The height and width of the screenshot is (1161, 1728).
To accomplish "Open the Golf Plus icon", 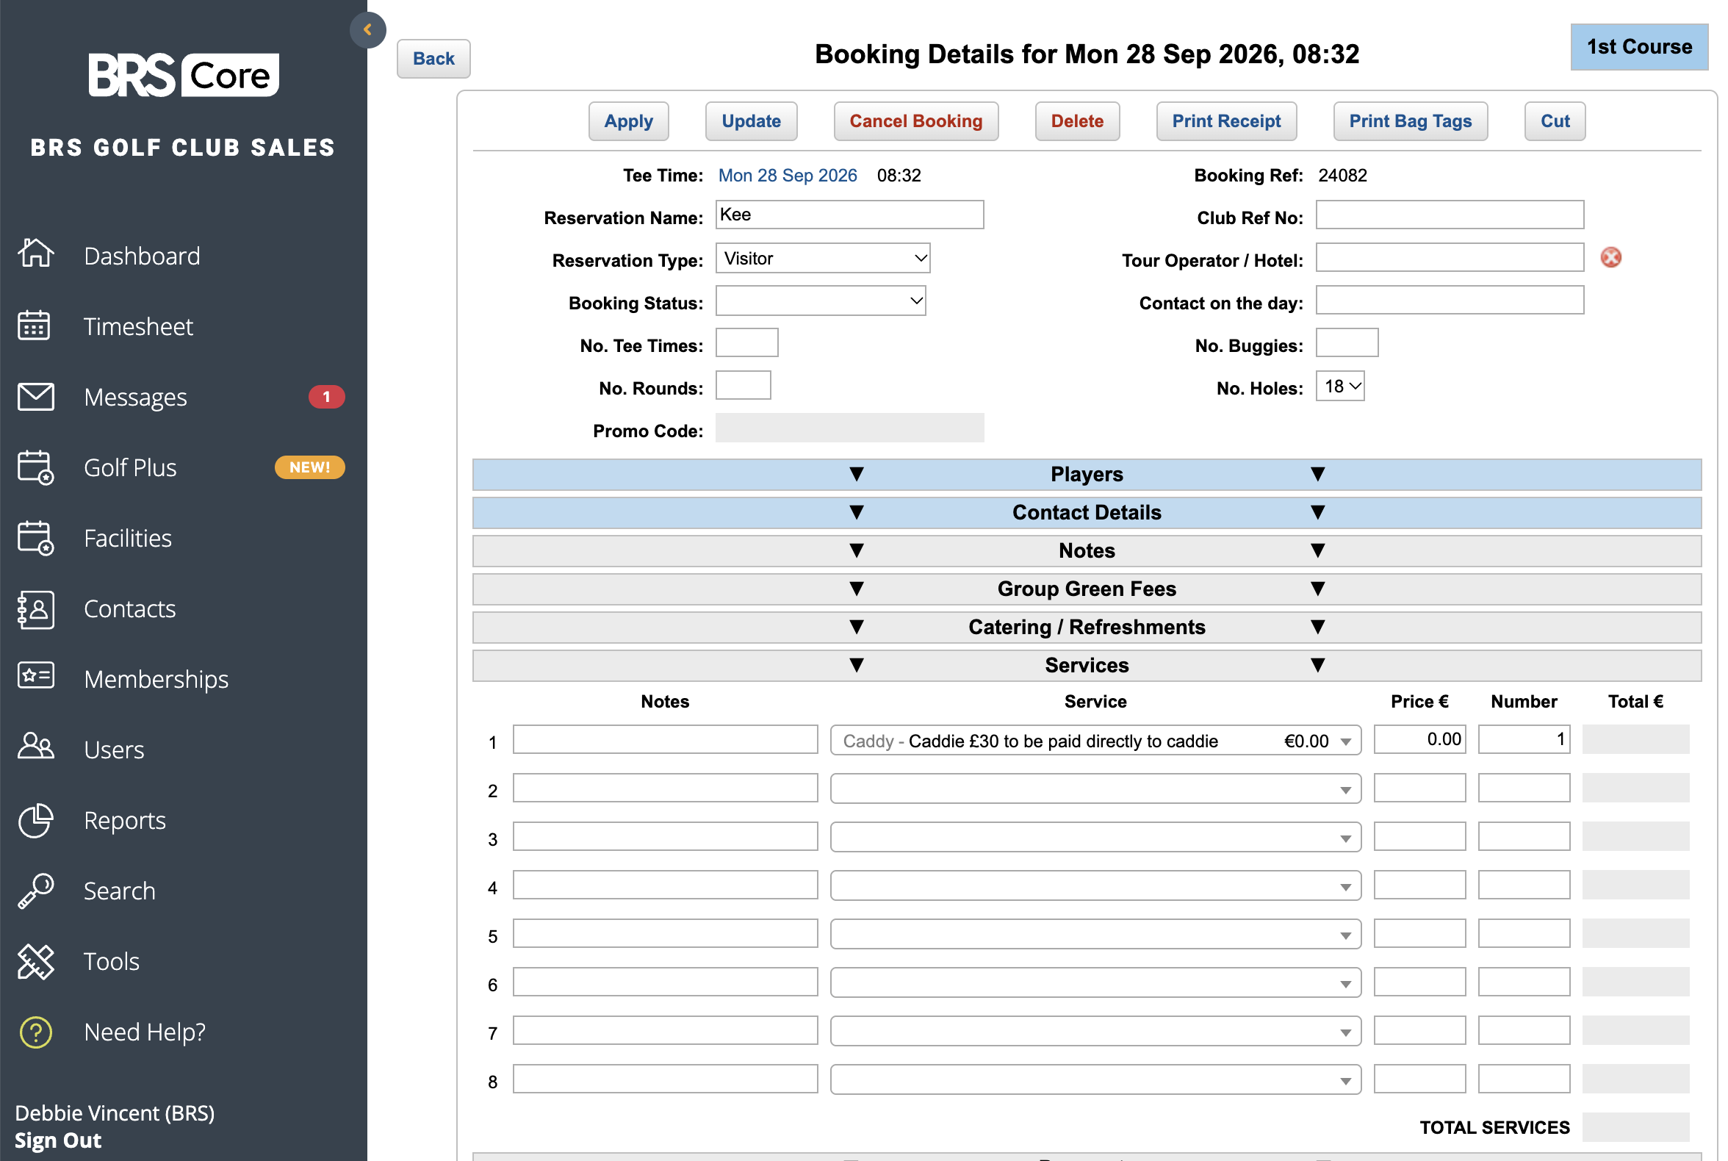I will tap(35, 467).
